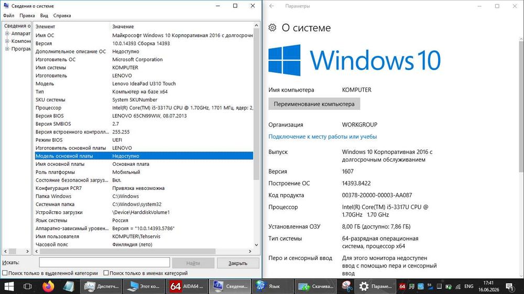Switch to the Диспетч... taskbar window
The image size is (524, 294).
click(x=101, y=286)
